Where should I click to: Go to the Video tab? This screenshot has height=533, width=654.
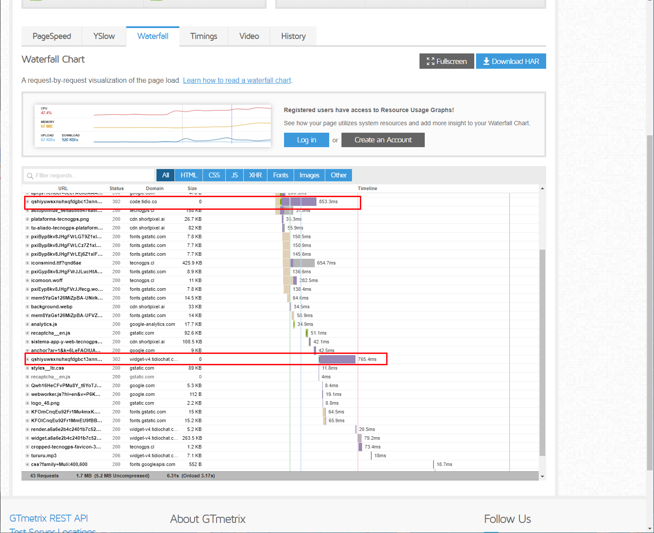pyautogui.click(x=249, y=36)
